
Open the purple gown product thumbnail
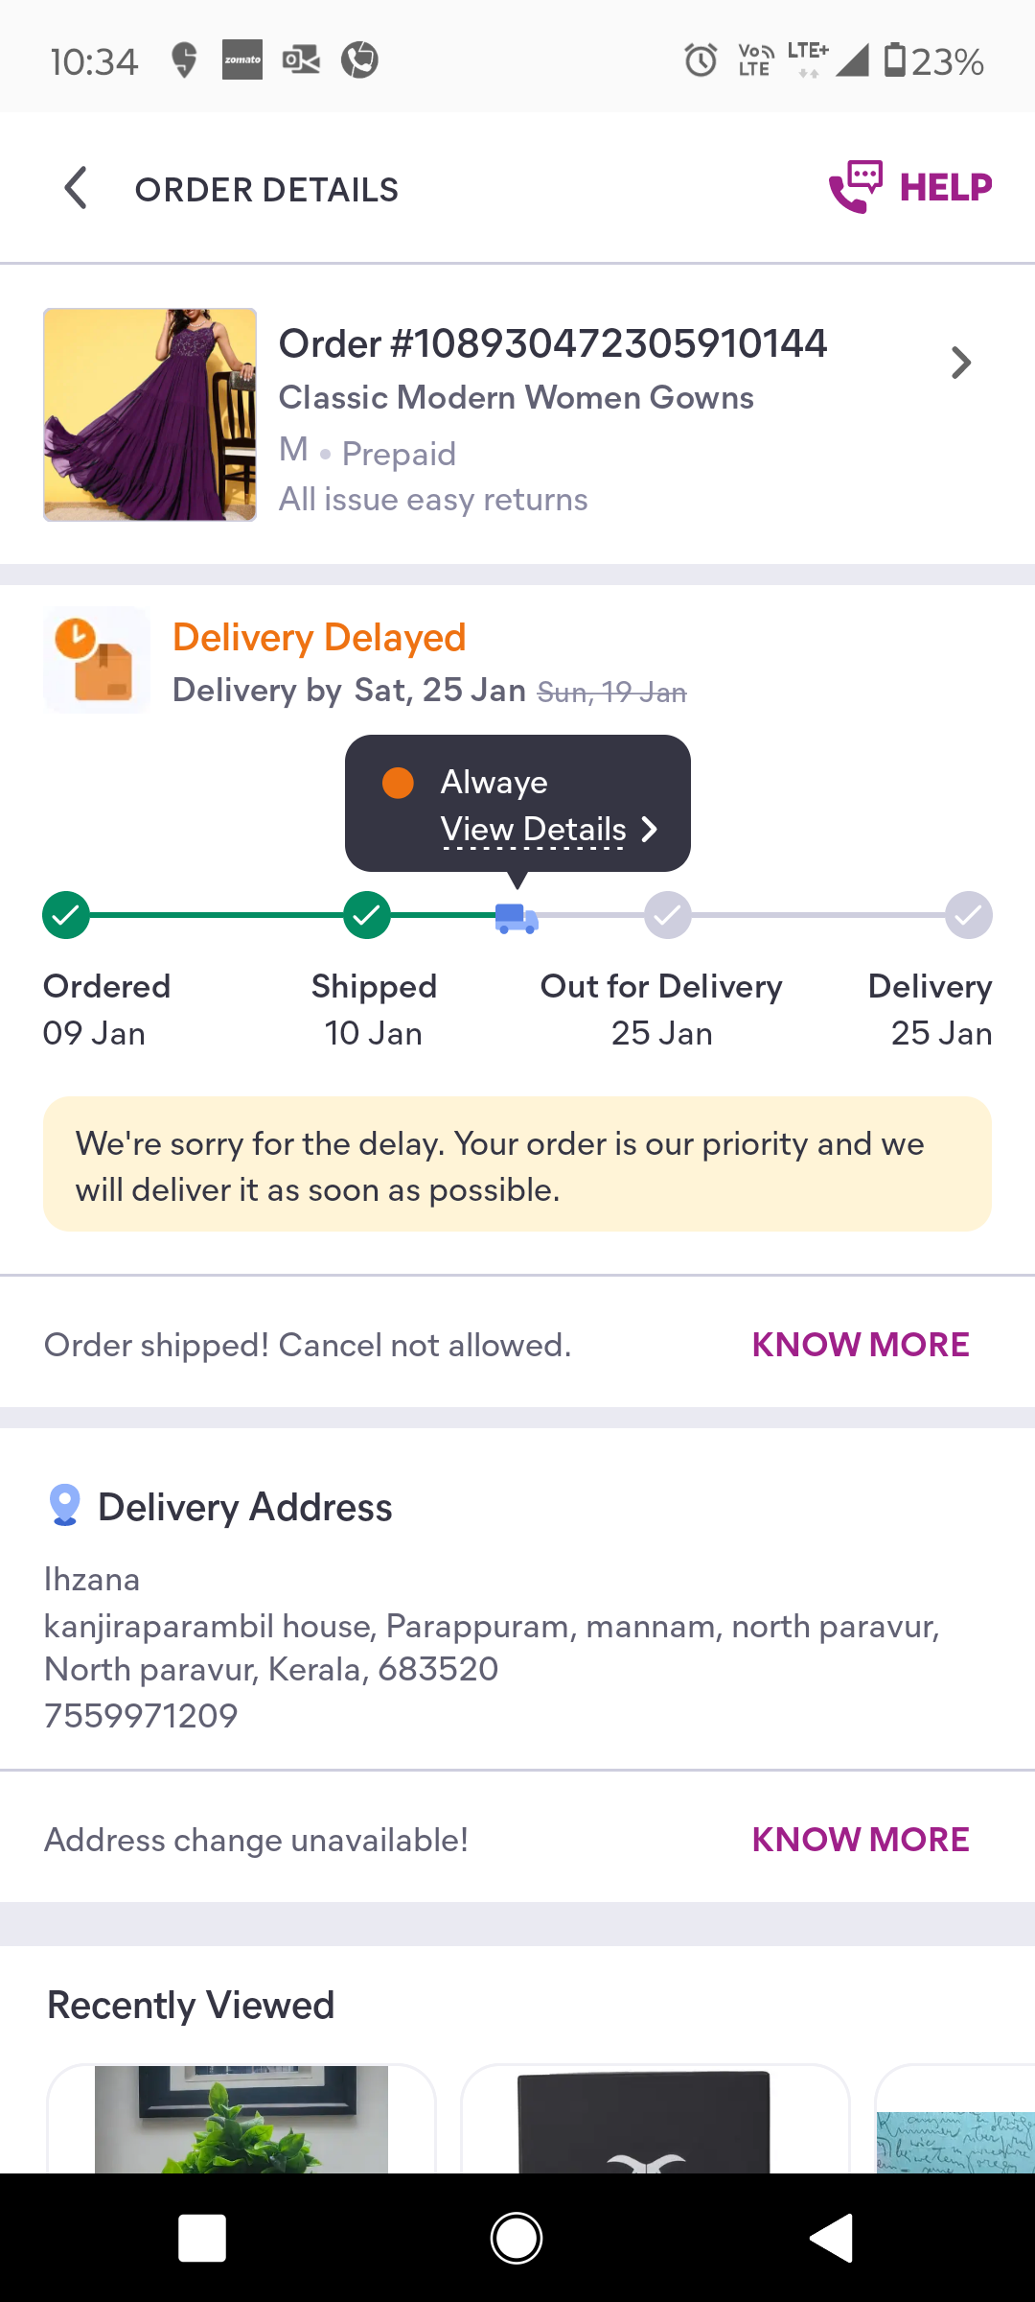tap(150, 414)
